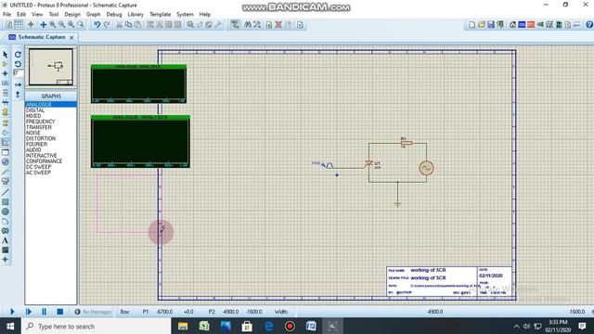Save the project with the floppy icon
The width and height of the screenshot is (594, 334).
[491, 25]
